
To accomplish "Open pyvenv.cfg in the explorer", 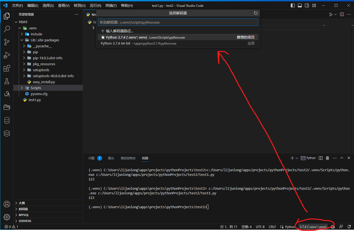I will point(48,94).
